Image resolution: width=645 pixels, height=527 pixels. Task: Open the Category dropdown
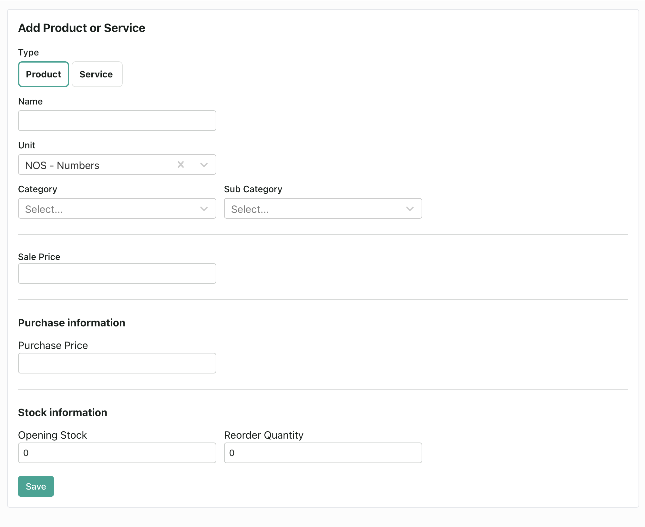[x=97, y=209]
